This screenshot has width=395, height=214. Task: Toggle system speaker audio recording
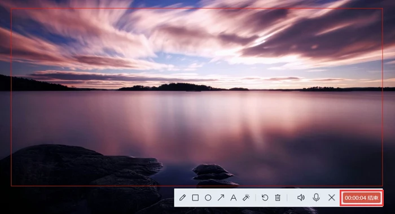(301, 198)
